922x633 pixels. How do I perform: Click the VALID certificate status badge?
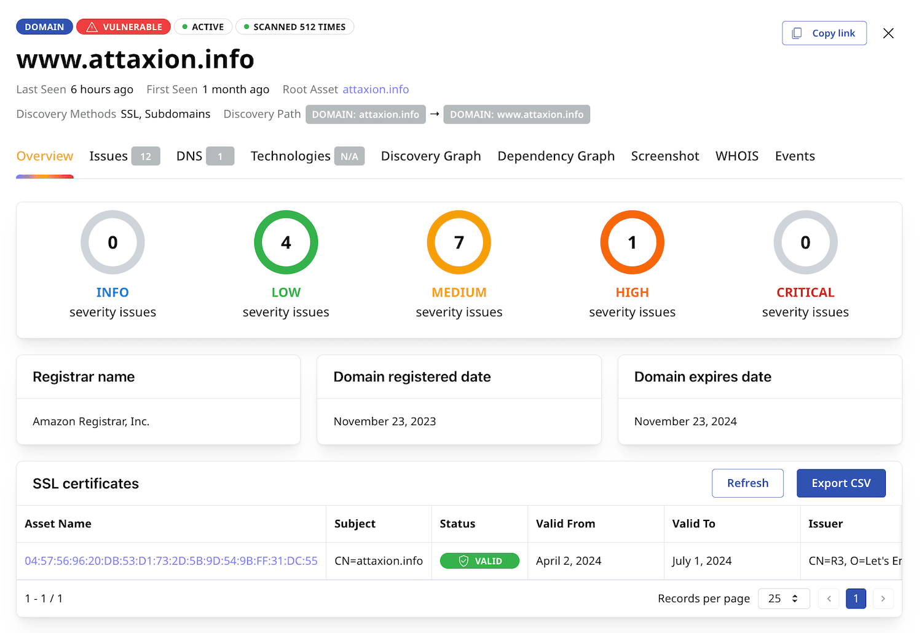(x=479, y=561)
